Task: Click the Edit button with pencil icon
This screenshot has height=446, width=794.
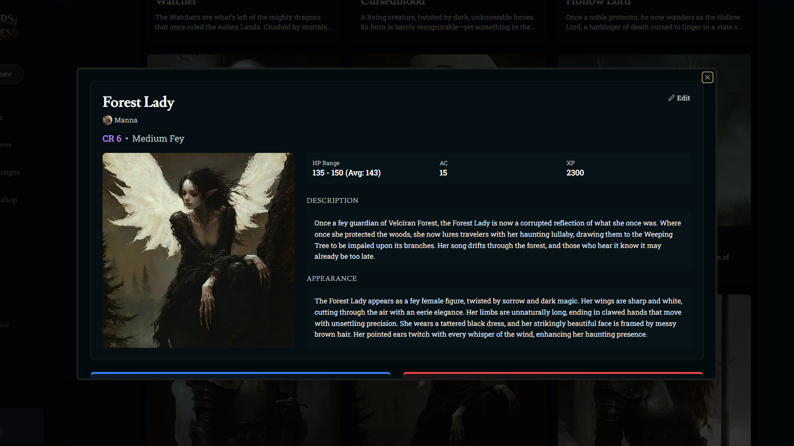Action: (x=679, y=98)
